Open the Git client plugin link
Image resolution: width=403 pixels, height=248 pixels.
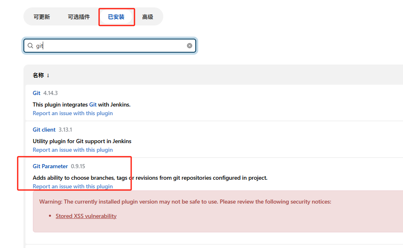[x=44, y=130]
